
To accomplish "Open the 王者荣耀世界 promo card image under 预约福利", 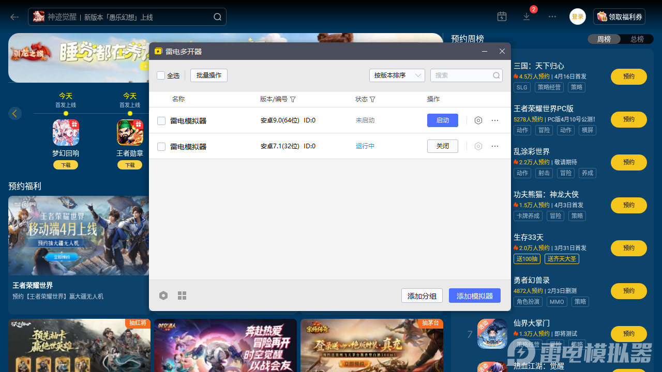I will pyautogui.click(x=79, y=236).
